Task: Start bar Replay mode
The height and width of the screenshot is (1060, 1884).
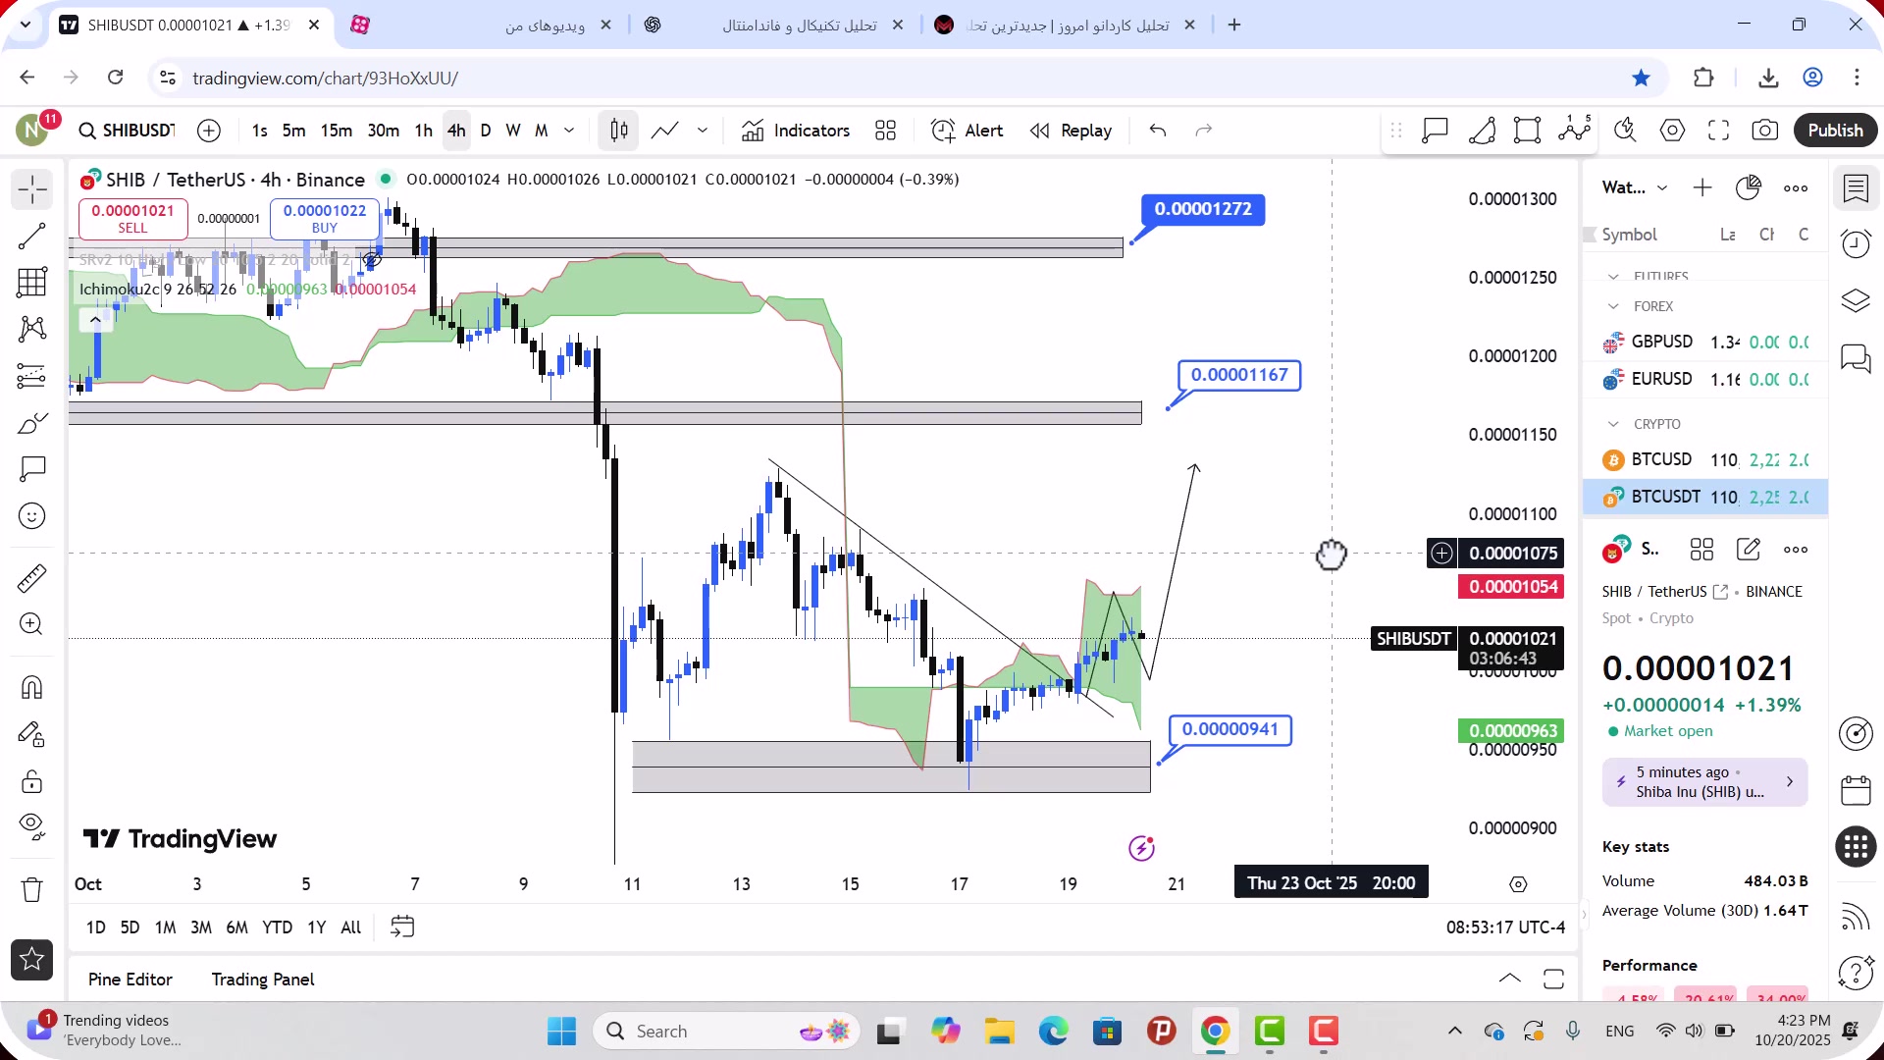Action: pos(1071,131)
